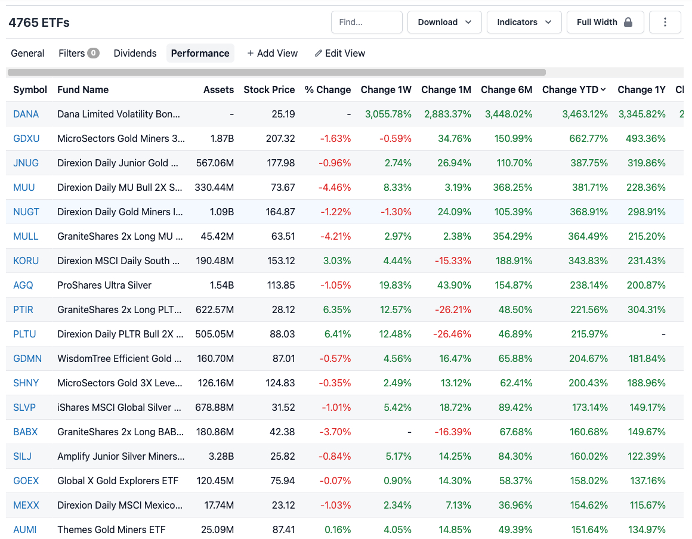Open the DANA ticker link
Viewport: 692px width, 539px height.
[x=26, y=114]
